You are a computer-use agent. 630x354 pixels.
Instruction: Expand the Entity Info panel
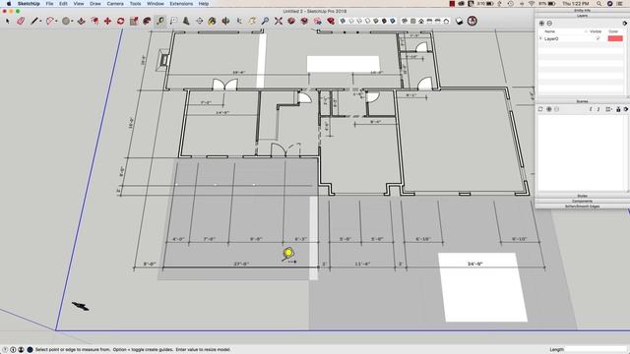pos(582,11)
